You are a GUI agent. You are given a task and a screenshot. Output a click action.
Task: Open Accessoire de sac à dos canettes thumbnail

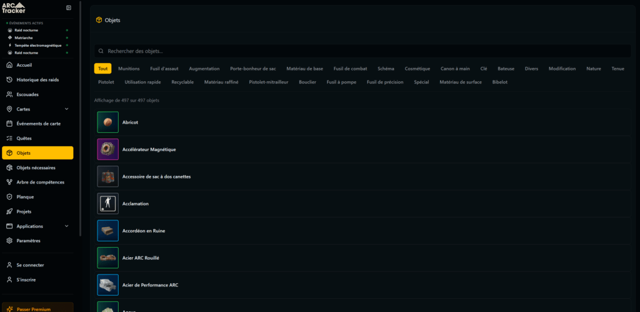pos(107,177)
